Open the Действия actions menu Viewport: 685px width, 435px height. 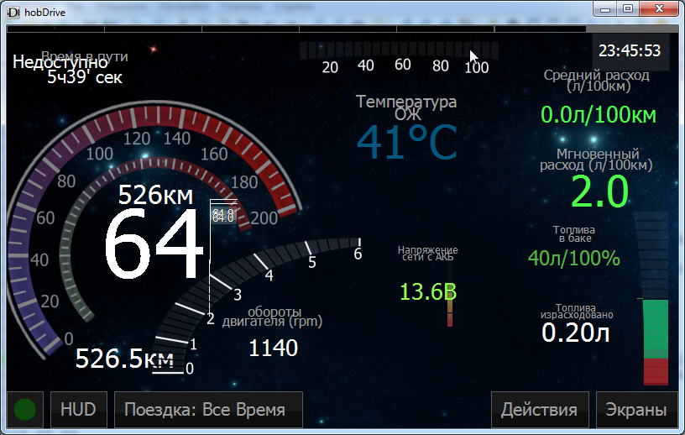pos(540,410)
